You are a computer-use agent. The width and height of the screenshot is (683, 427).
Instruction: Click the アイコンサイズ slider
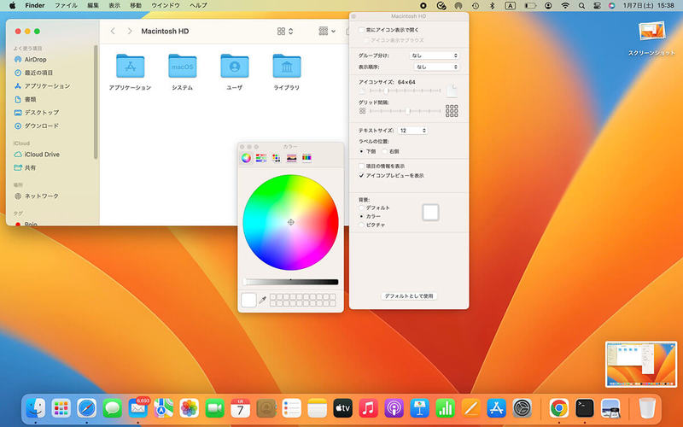tap(406, 91)
